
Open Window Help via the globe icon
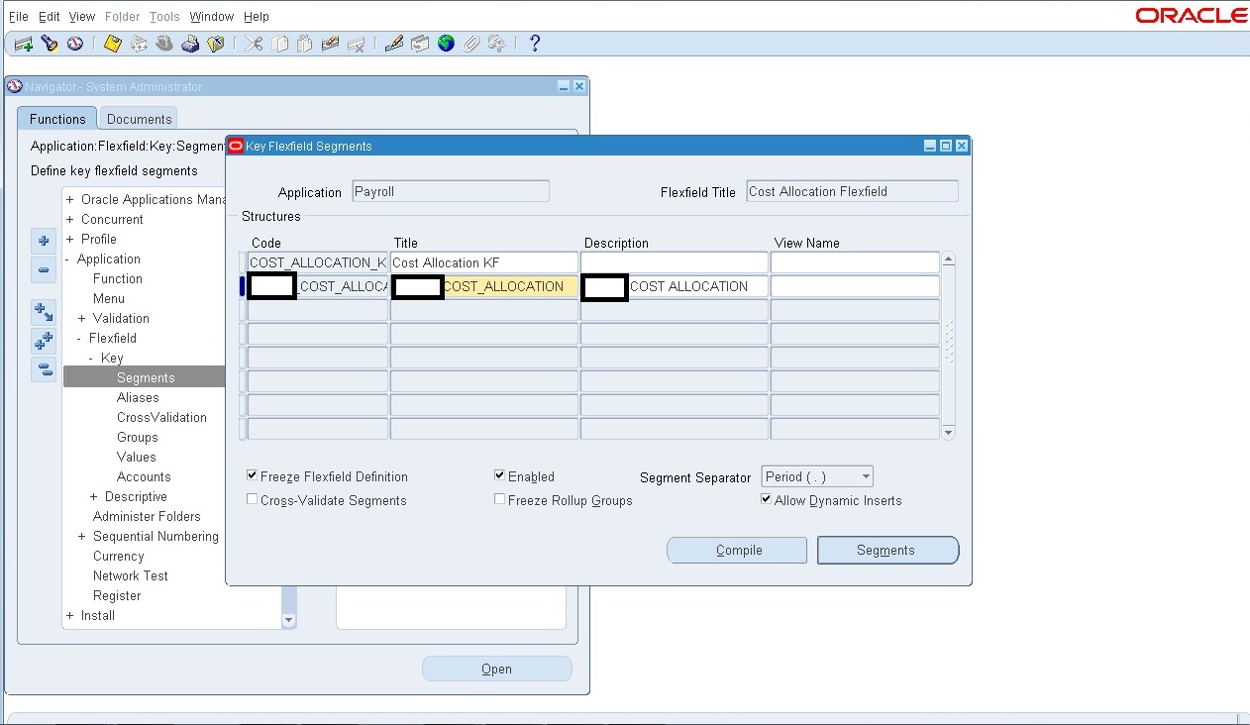pos(445,44)
